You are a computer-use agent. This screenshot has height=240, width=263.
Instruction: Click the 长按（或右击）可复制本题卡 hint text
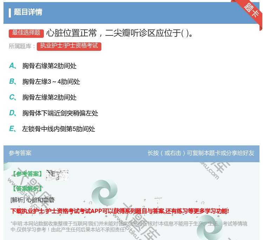coord(201,153)
